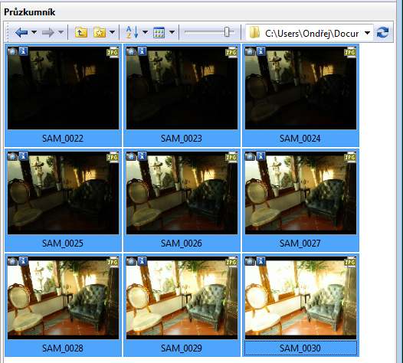Viewport: 403px width, 363px height.
Task: Expand the favorites folder dropdown arrow
Action: (x=112, y=32)
